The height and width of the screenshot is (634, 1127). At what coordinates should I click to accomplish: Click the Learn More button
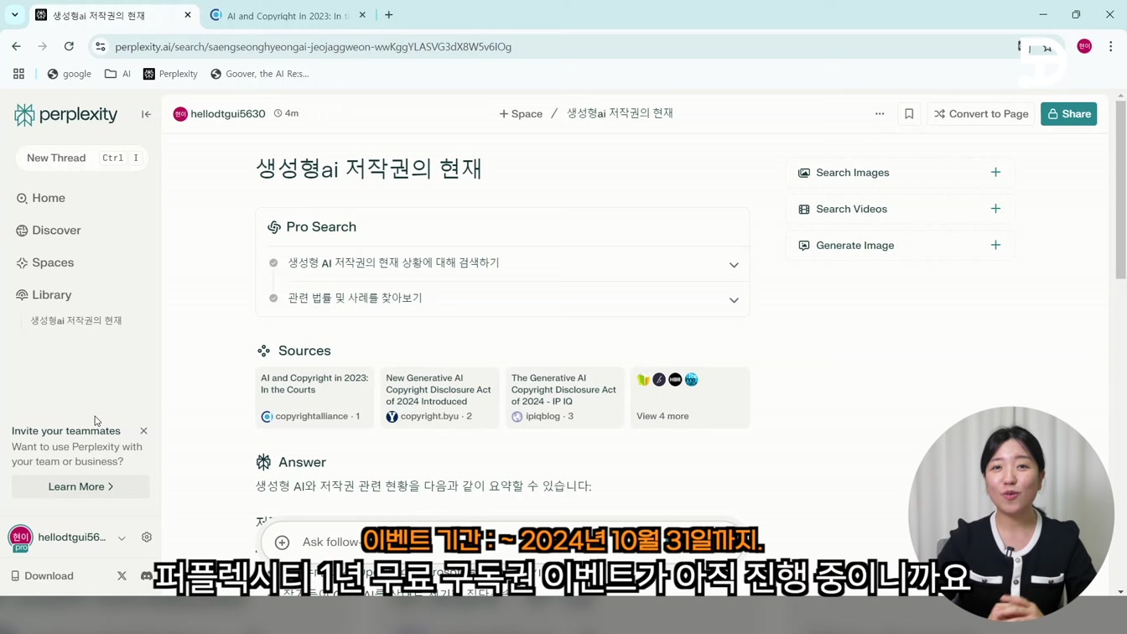(80, 486)
